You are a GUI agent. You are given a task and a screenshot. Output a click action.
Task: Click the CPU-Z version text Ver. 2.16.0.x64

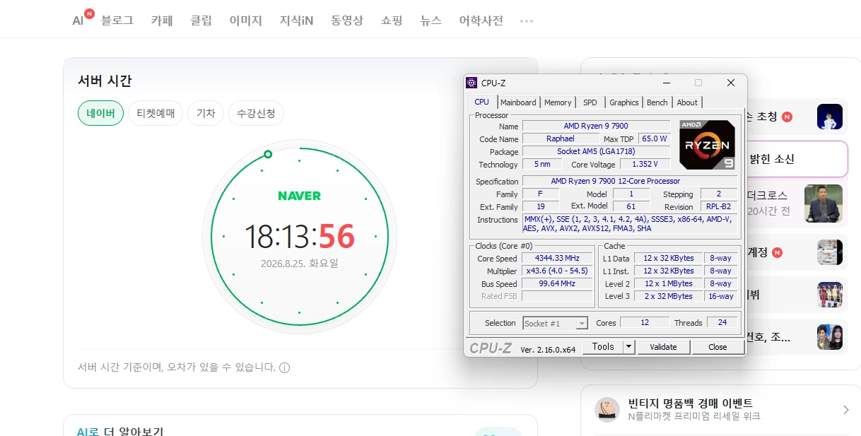[548, 349]
